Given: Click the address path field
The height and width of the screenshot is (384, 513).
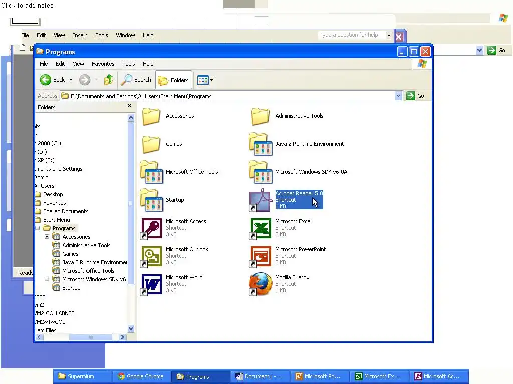Looking at the screenshot, I should pos(227,96).
